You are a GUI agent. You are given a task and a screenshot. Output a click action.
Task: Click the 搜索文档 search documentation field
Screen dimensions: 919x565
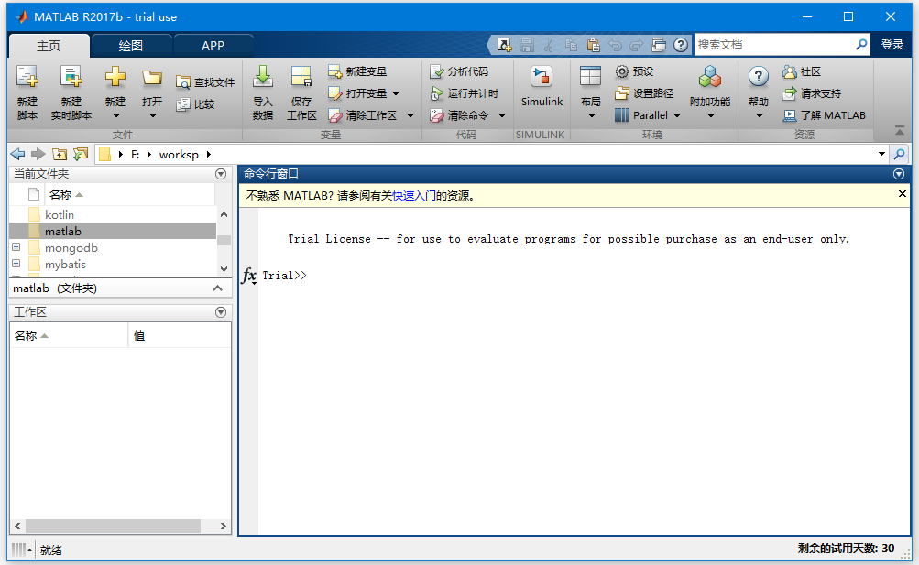click(773, 44)
